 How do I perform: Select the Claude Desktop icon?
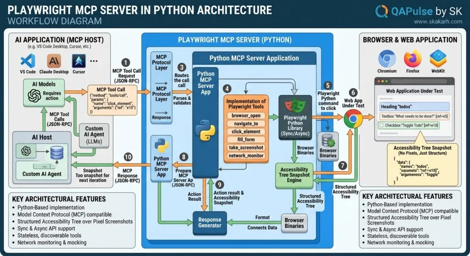click(54, 61)
